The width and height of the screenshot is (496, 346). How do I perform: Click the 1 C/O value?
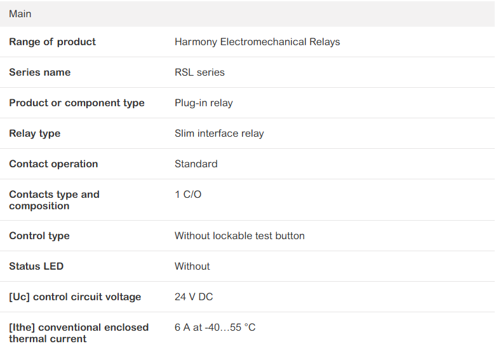(x=188, y=194)
